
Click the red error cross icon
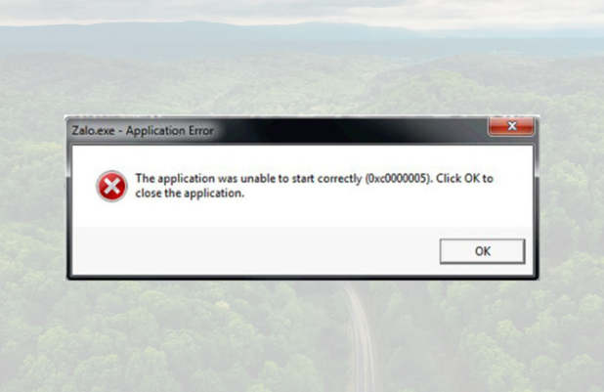111,186
